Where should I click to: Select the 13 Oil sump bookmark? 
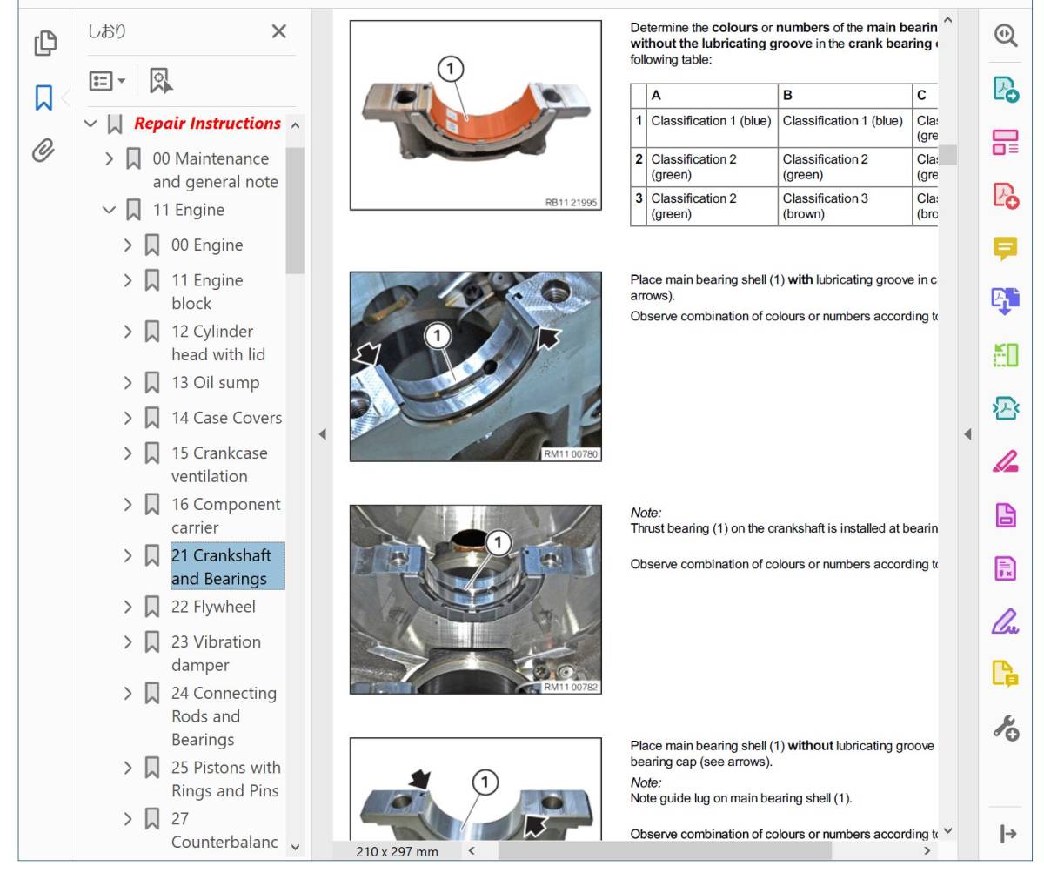(215, 383)
